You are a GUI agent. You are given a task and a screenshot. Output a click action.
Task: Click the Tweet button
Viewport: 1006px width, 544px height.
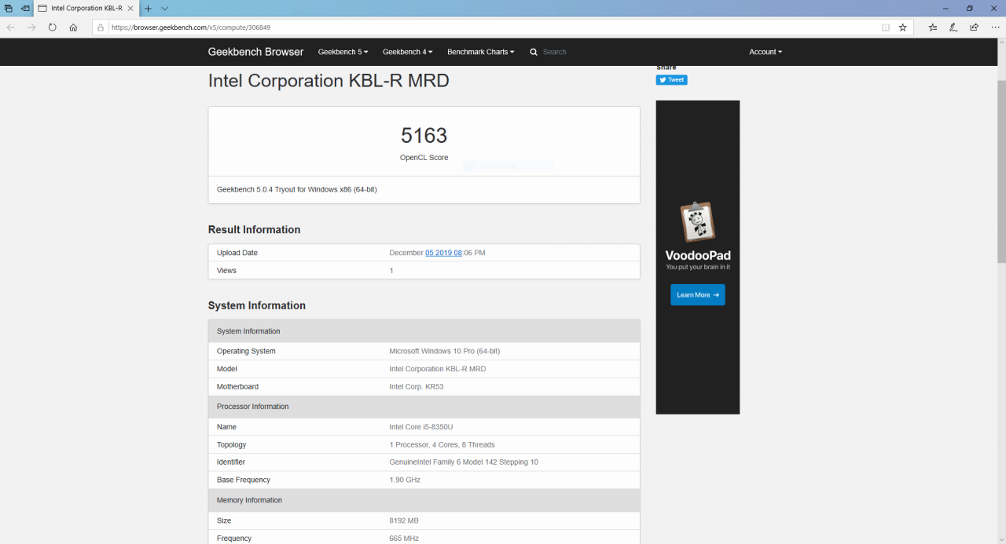pos(672,80)
